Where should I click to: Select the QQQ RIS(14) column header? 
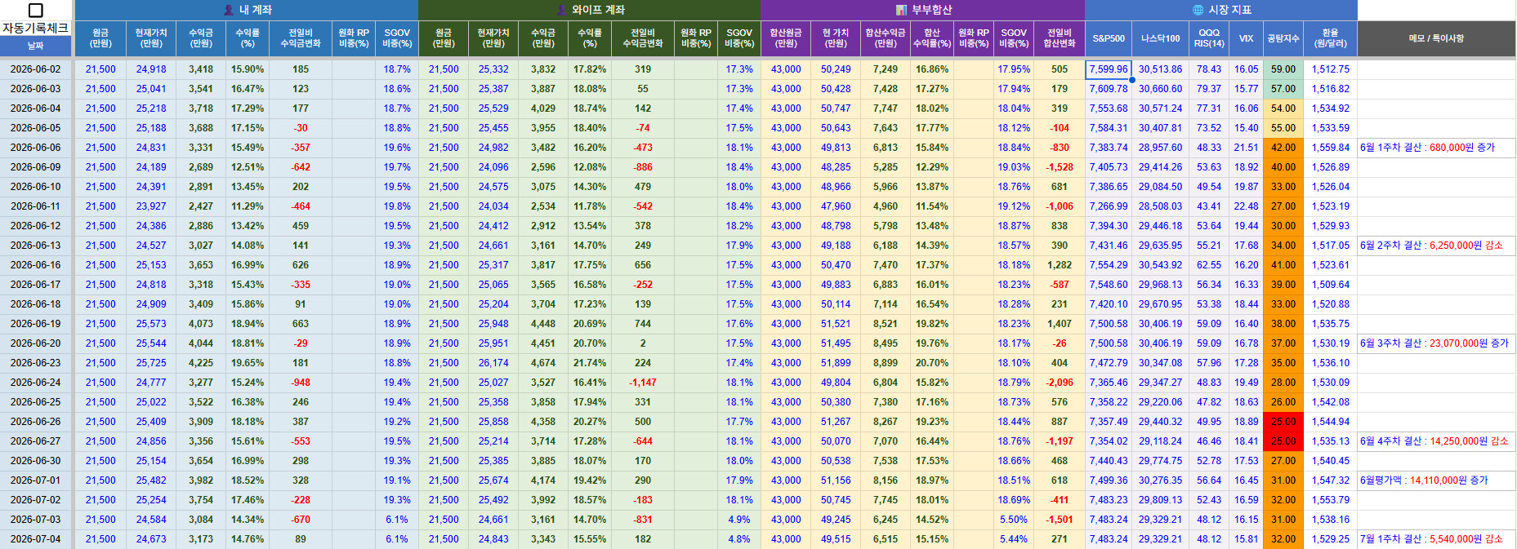click(1209, 38)
